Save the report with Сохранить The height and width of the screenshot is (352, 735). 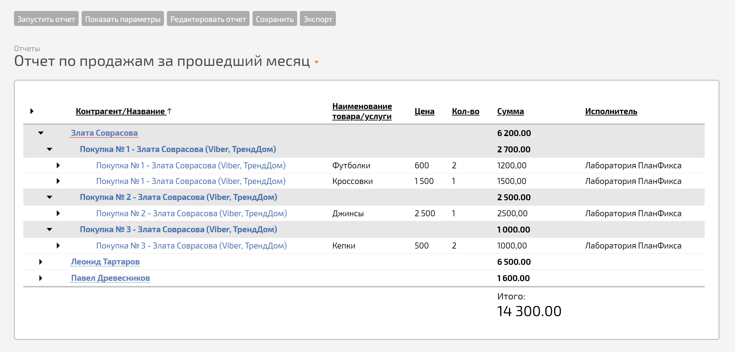275,19
